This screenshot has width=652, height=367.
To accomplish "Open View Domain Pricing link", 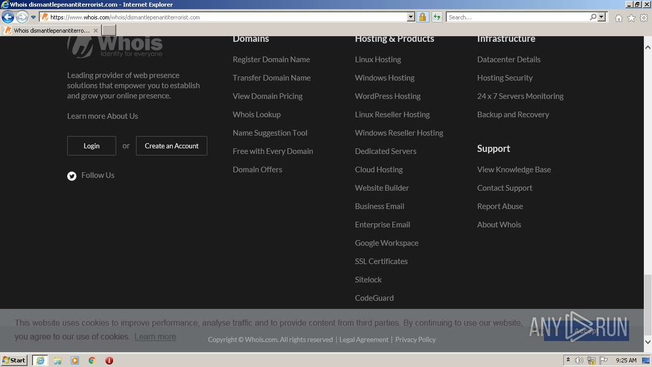I will (x=267, y=96).
